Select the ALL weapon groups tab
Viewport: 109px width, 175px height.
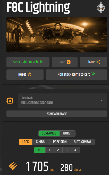40,150
